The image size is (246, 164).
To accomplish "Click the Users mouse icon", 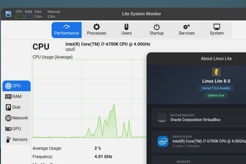I will 126,27.
